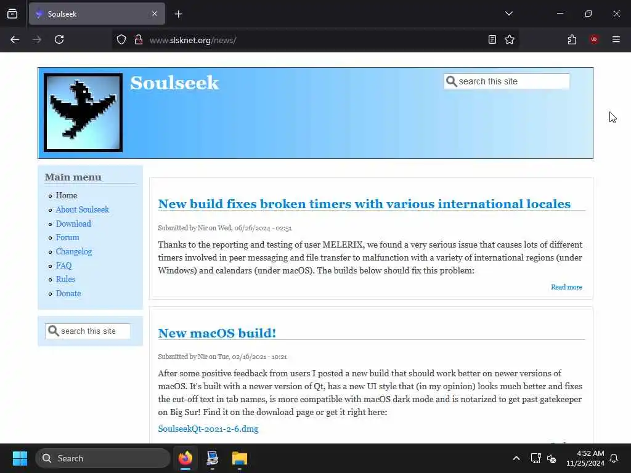Viewport: 631px width, 473px height.
Task: Click the taskbar Search box
Action: [103, 458]
